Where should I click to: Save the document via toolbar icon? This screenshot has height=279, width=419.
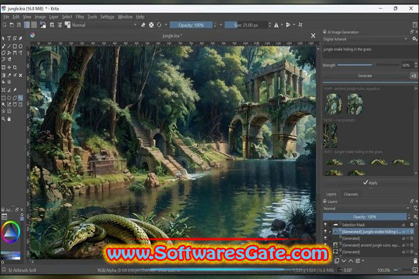point(19,25)
